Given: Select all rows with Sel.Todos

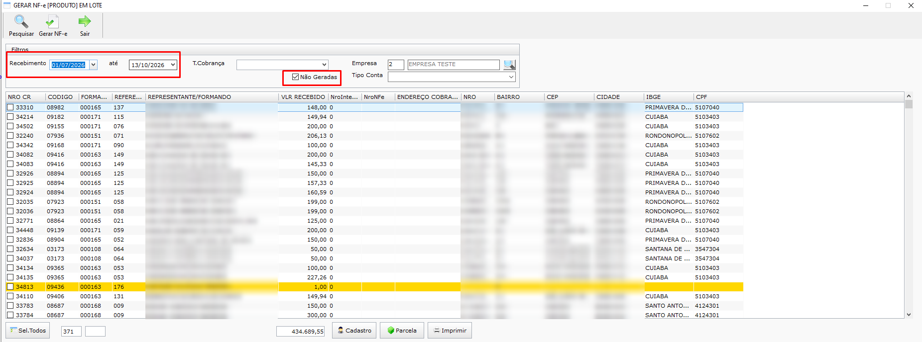Looking at the screenshot, I should [28, 331].
